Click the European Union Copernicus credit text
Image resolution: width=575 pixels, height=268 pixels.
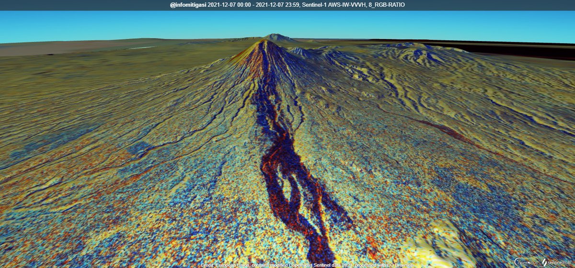pyautogui.click(x=306, y=265)
